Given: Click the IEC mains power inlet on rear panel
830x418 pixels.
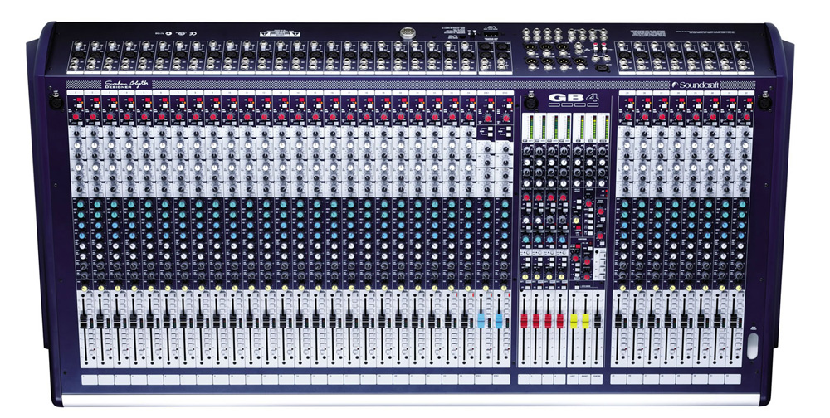Looking at the screenshot, I should tap(491, 35).
